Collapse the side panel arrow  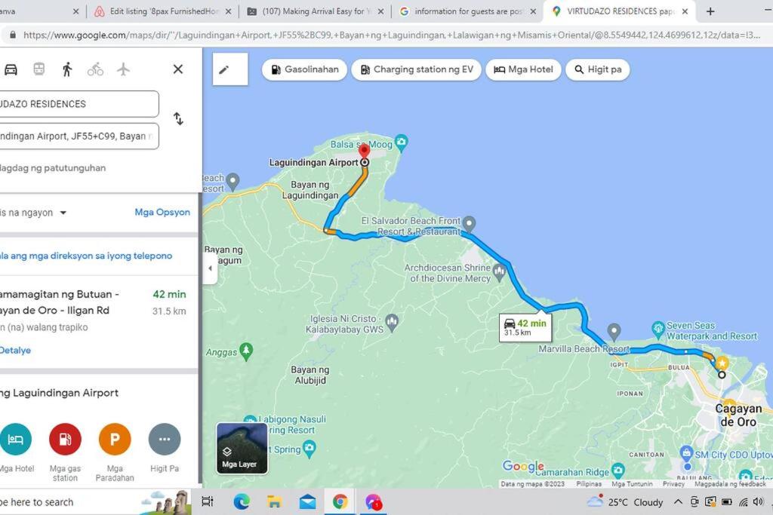(x=211, y=268)
